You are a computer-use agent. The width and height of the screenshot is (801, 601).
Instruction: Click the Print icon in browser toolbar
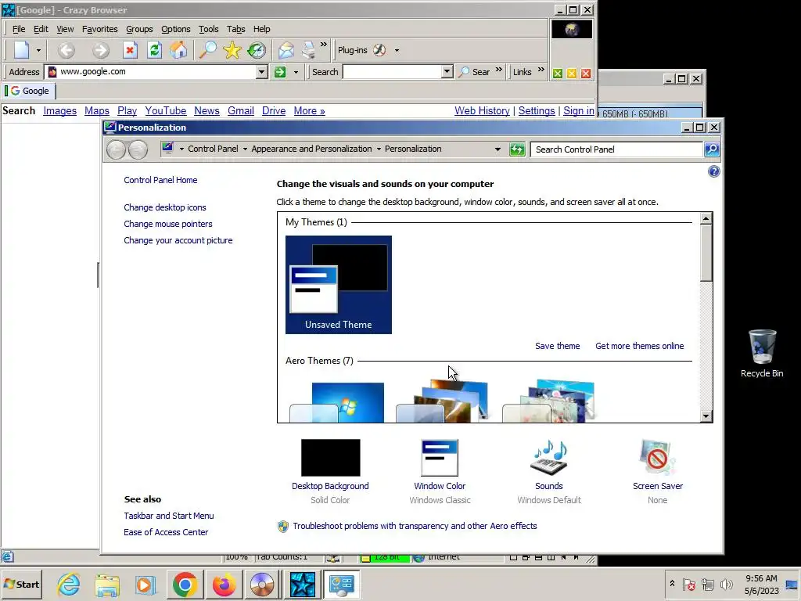308,50
